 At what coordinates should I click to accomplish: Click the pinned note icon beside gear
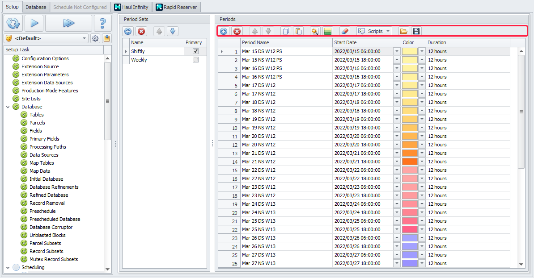[x=106, y=38]
